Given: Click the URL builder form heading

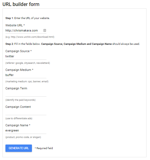Looking at the screenshot, I should [21, 4].
